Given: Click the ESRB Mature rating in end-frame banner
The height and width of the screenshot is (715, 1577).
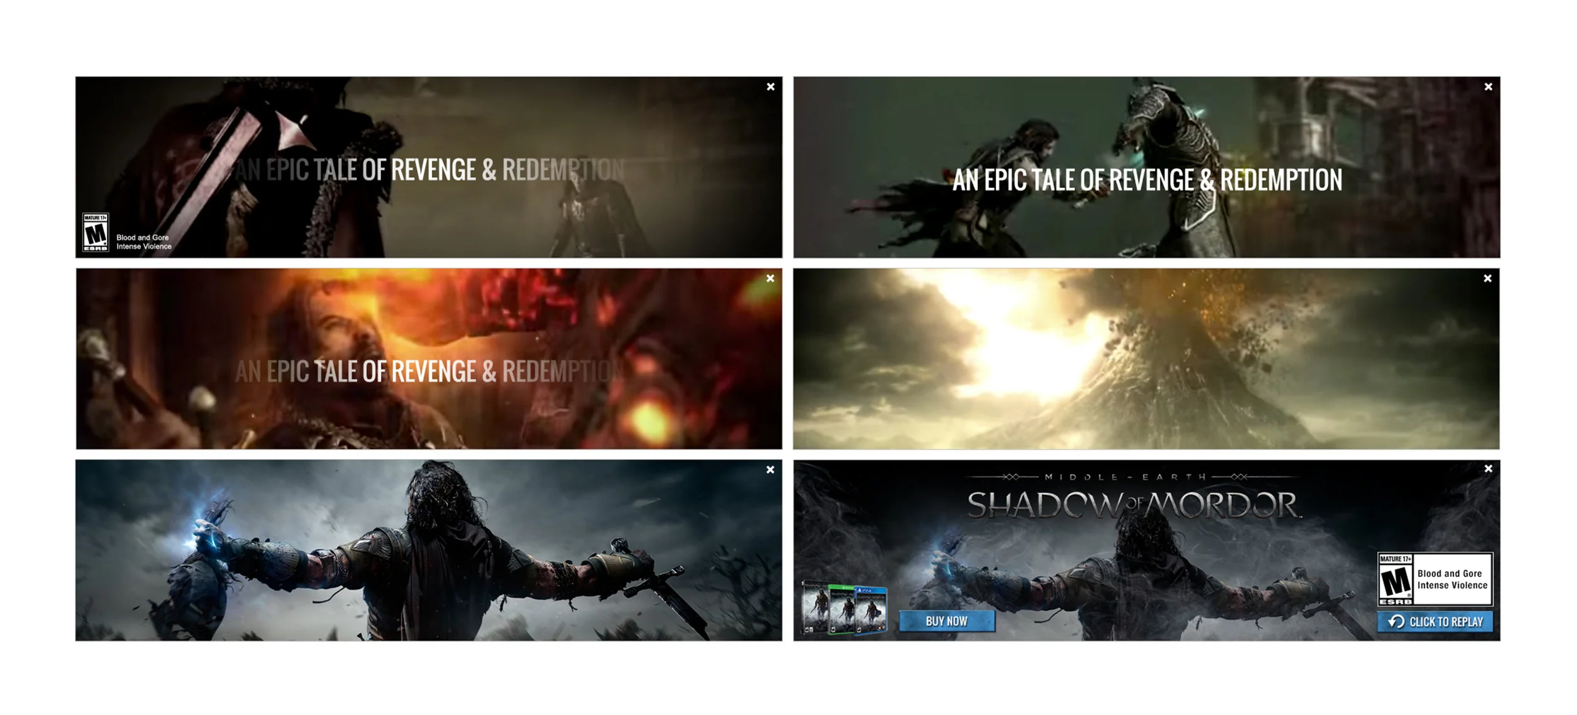Looking at the screenshot, I should [x=1434, y=579].
